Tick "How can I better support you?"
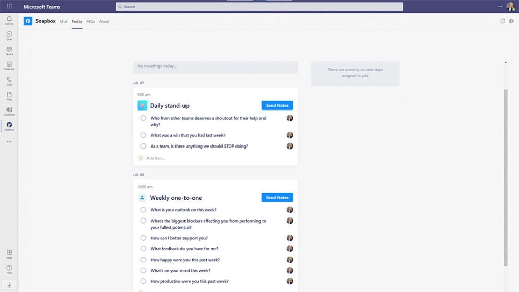Viewport: 519px width, 292px height. (143, 238)
